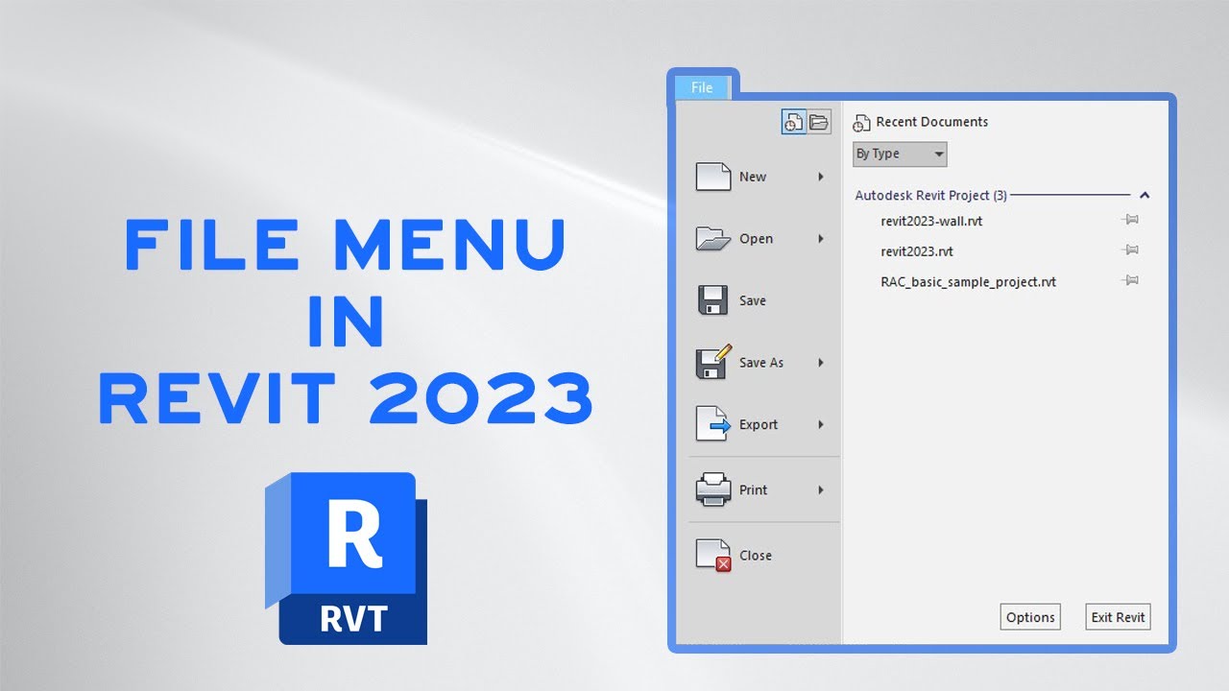Choose the Export menu entry label
This screenshot has width=1229, height=691.
[759, 424]
